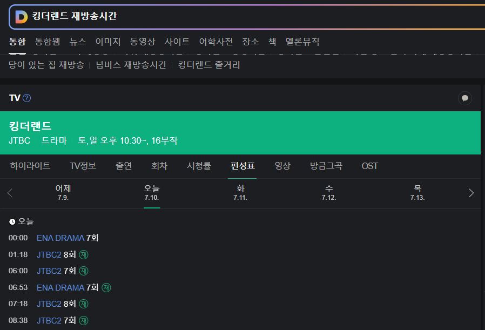Viewport: 485px width, 330px height.
Task: Select the 통합 search tab
Action: 17,42
